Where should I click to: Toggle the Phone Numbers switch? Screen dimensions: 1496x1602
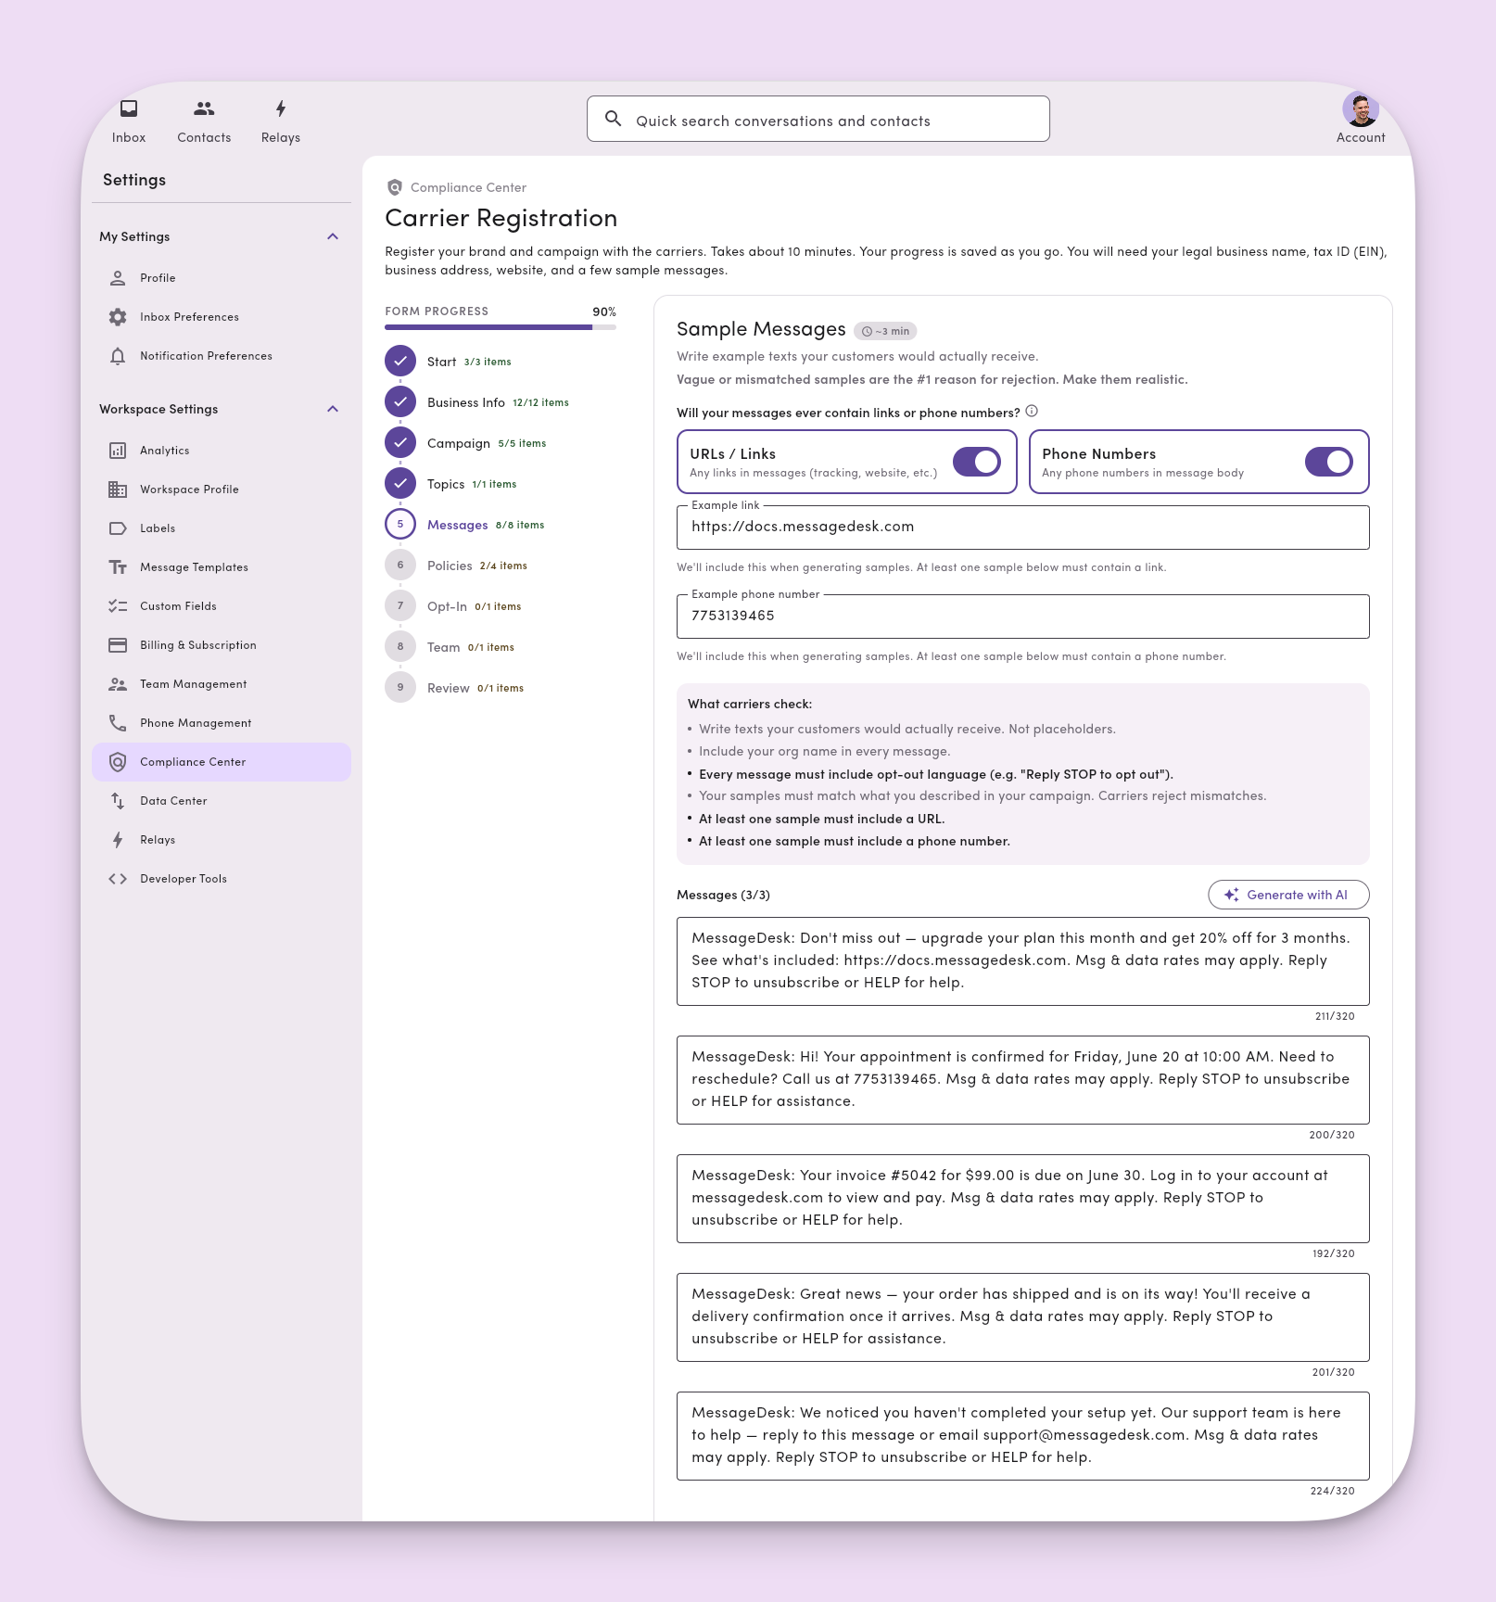[x=1329, y=462]
